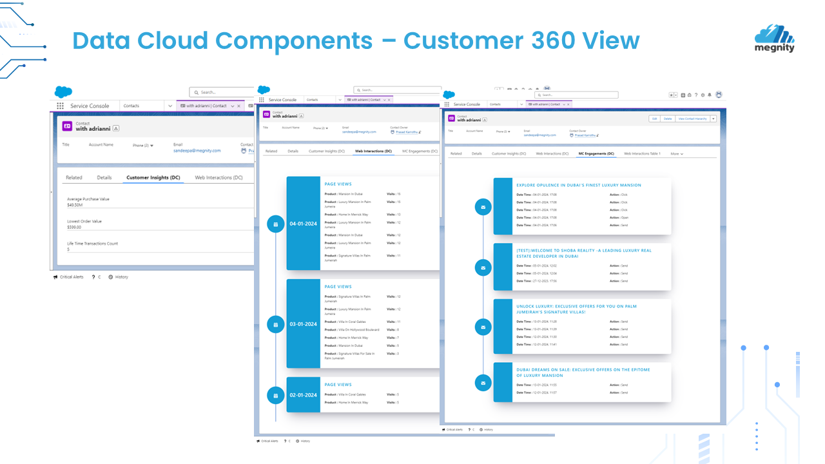Expand the Phone (2) dropdown
The image size is (825, 464).
[503, 131]
